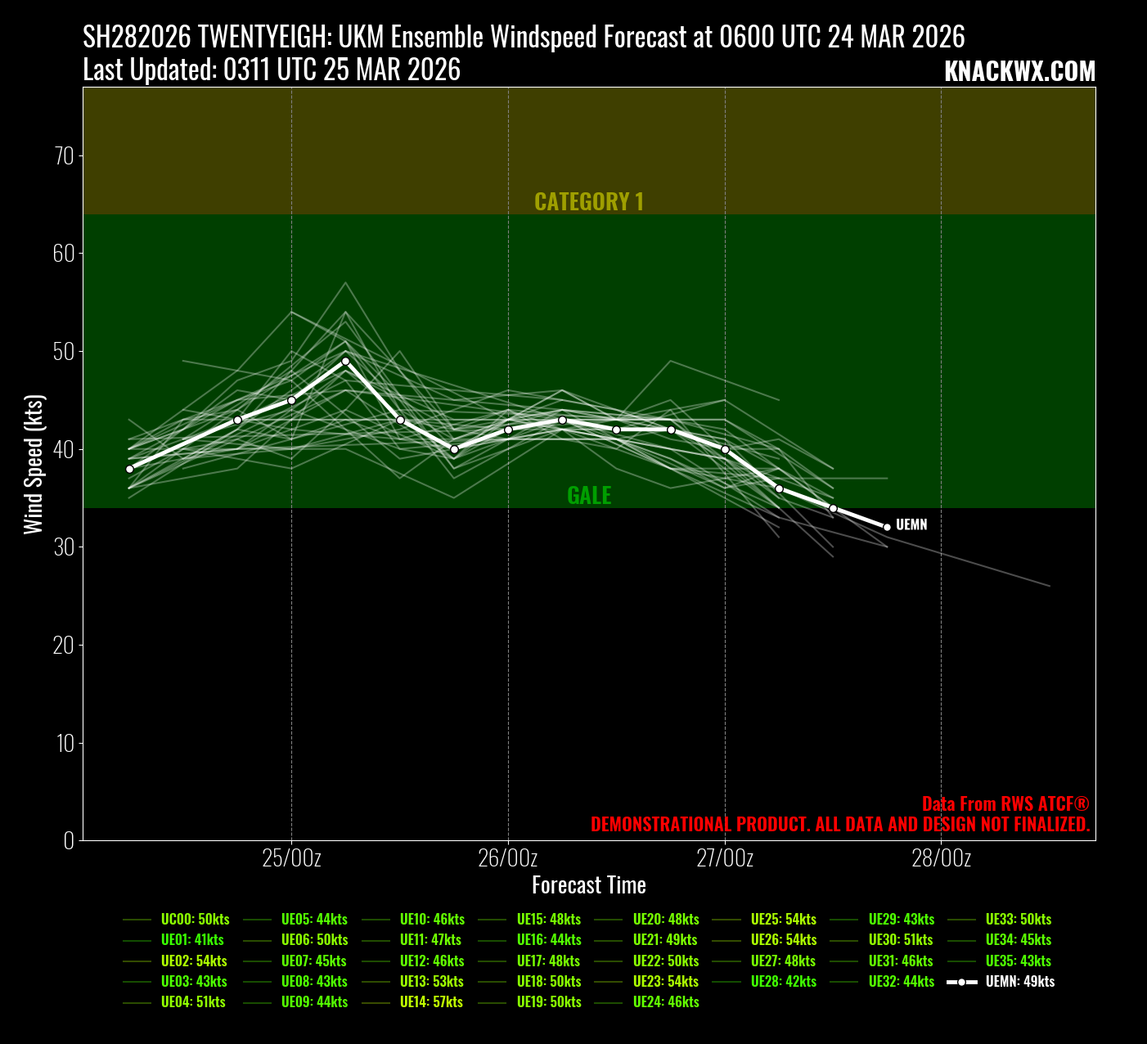Select the UE14: 57kts legend entry
The image size is (1147, 1044).
point(431,1002)
